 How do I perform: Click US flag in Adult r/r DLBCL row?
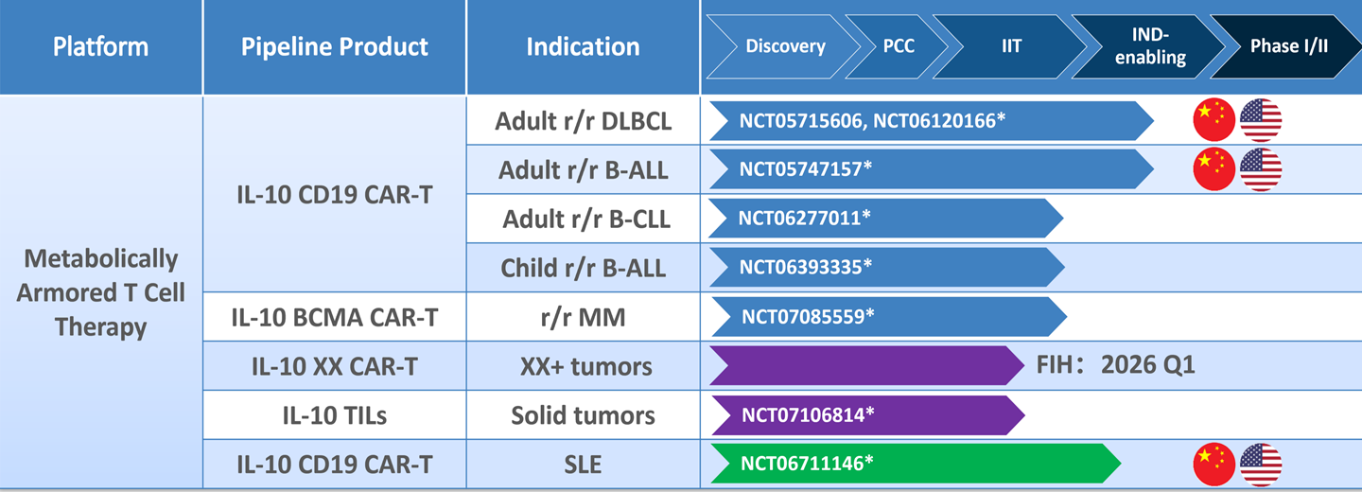(1261, 120)
